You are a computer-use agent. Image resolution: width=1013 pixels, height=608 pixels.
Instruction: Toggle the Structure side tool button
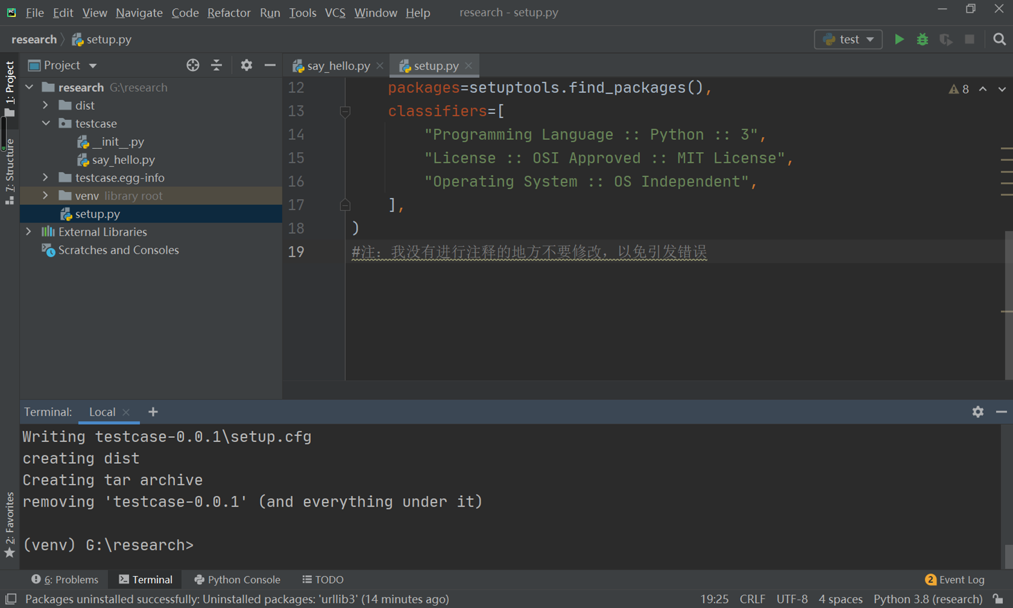10,172
